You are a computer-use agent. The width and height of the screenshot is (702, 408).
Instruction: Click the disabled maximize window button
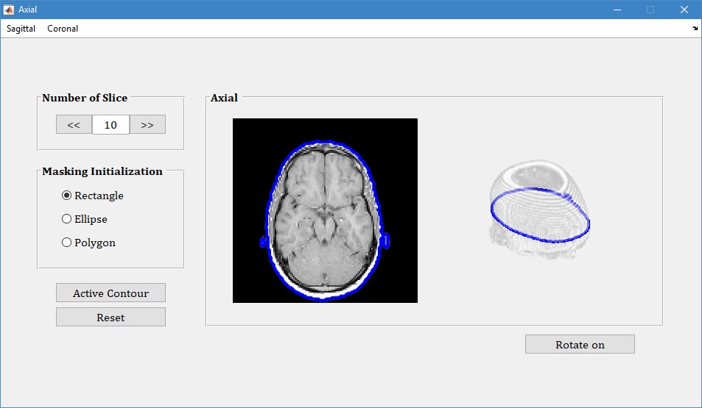pyautogui.click(x=650, y=10)
